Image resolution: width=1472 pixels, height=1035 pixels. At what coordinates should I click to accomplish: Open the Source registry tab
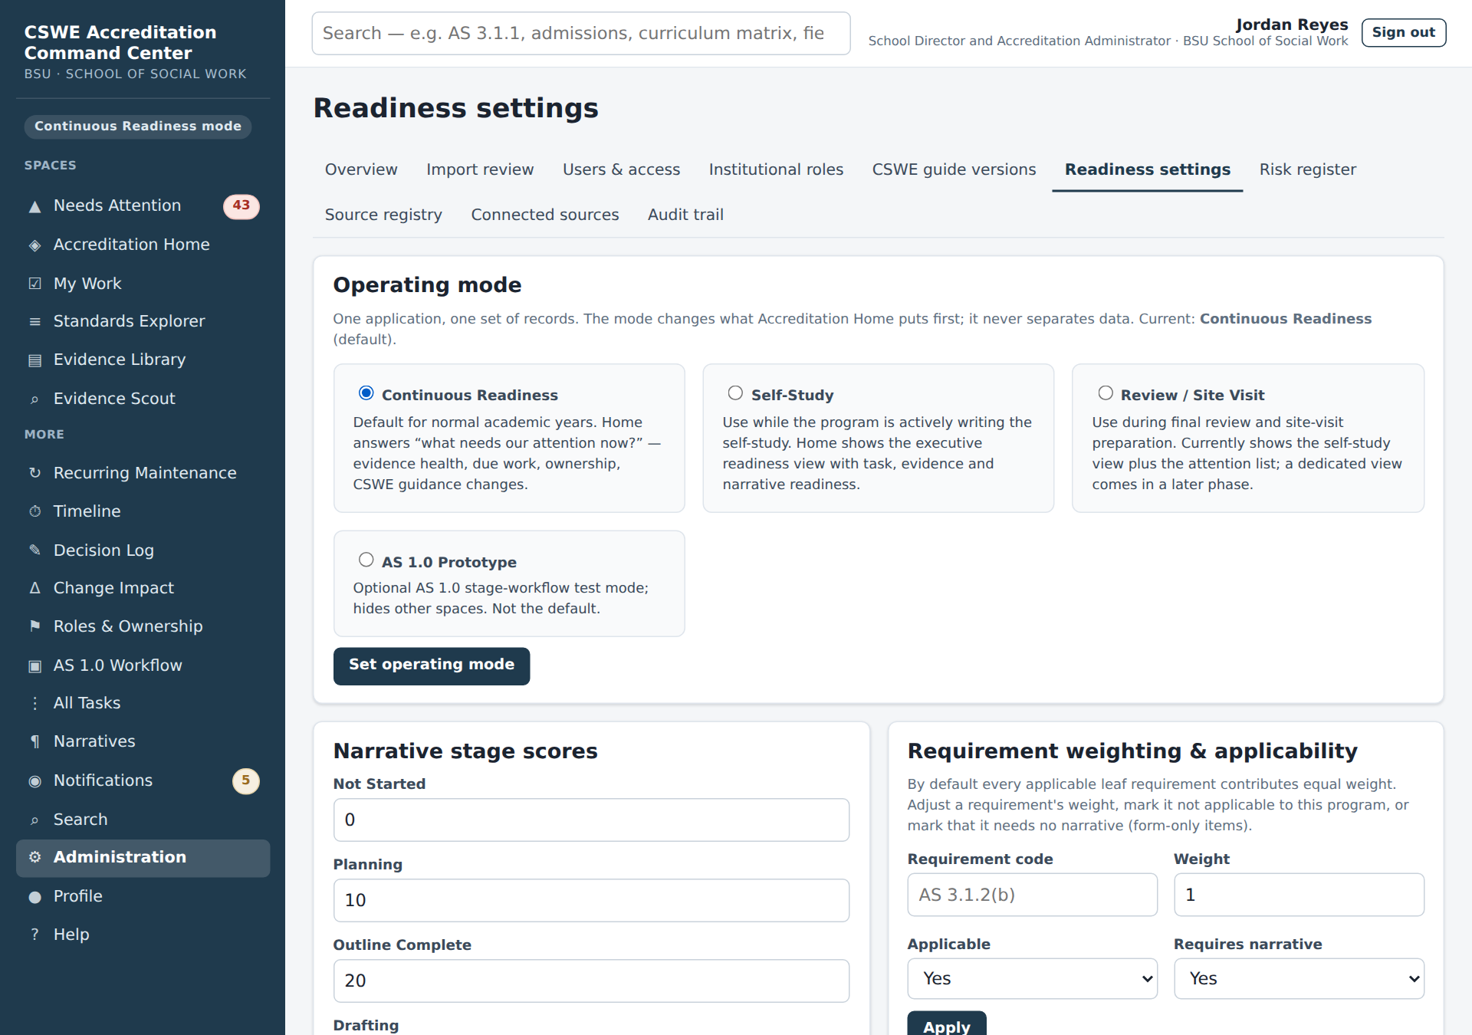383,215
